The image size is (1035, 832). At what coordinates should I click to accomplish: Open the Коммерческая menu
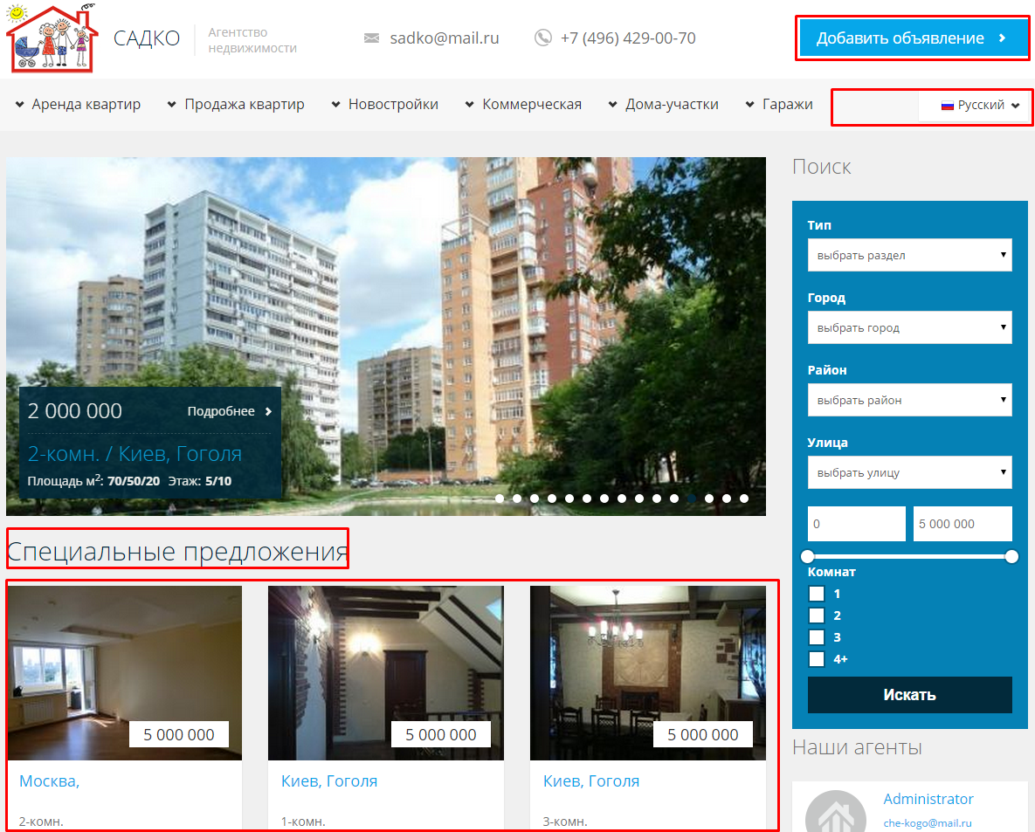523,104
